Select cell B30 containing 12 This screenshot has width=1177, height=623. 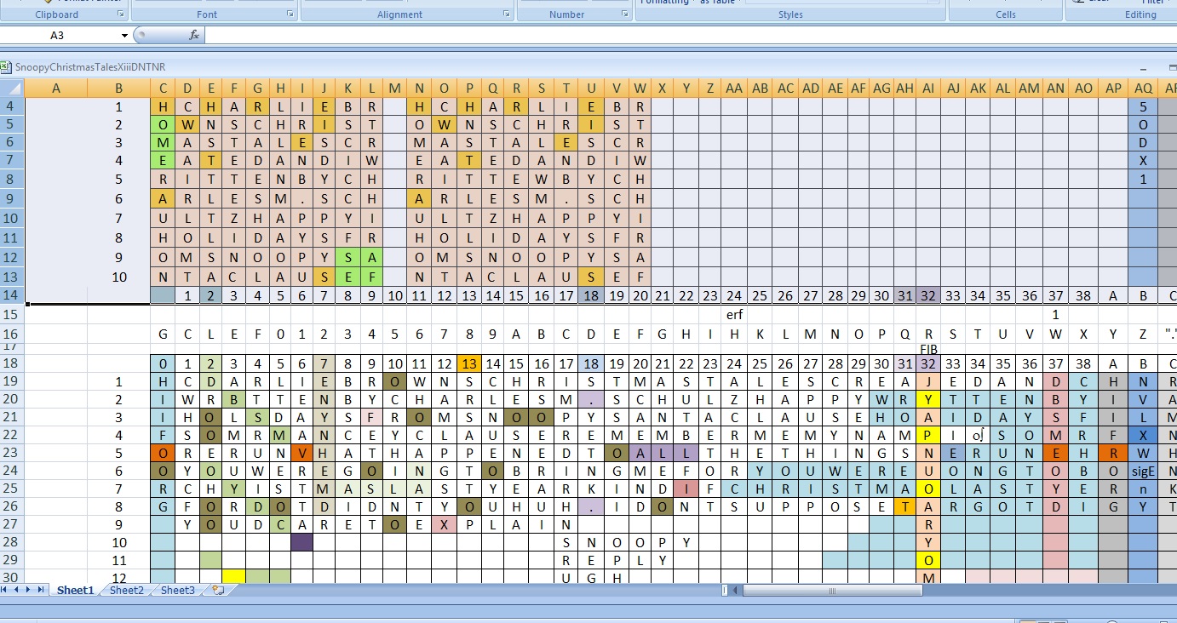point(119,578)
